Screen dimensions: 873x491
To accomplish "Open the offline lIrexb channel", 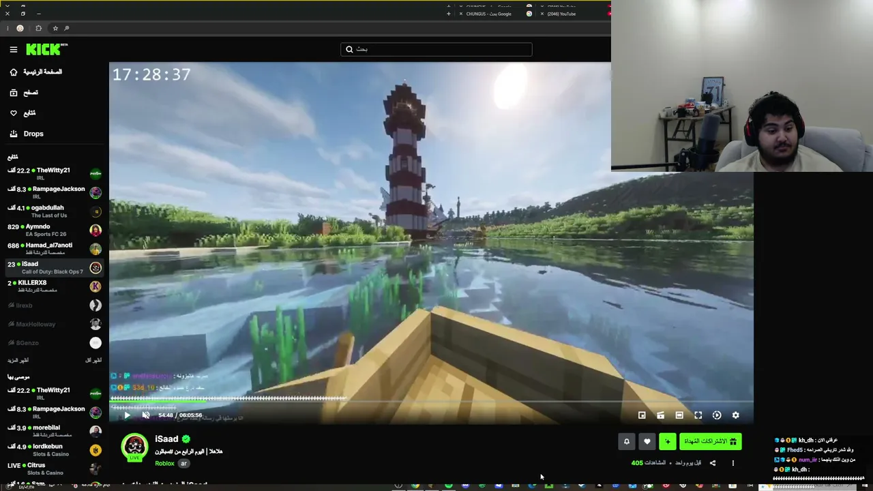I will point(53,305).
